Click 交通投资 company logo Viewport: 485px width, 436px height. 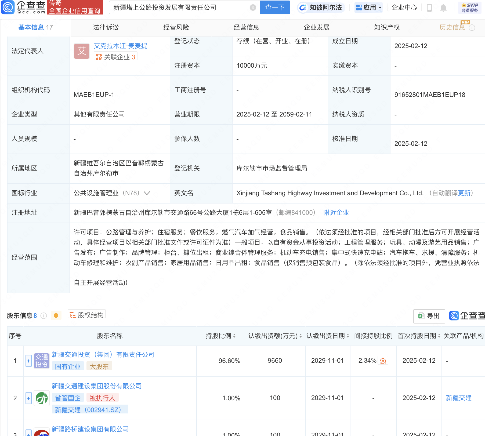coord(42,361)
